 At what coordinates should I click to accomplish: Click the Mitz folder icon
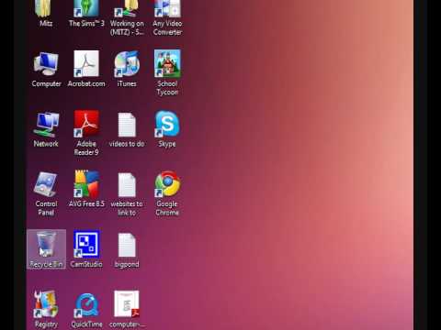[x=46, y=14]
